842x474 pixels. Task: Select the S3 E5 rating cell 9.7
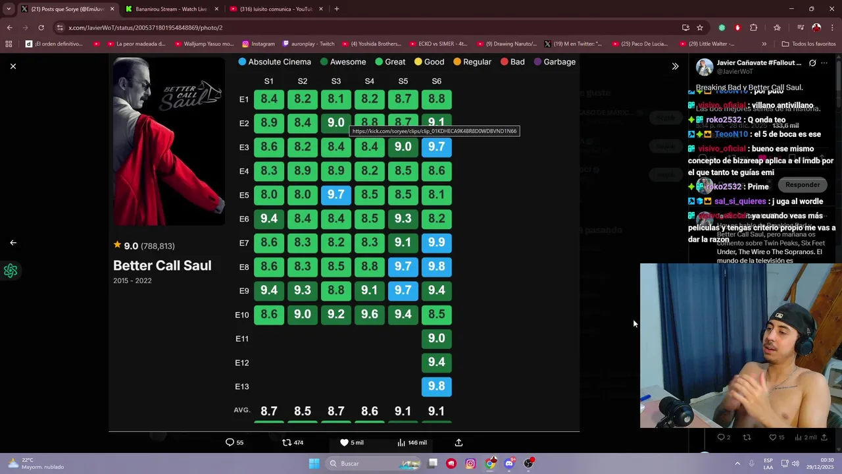click(336, 194)
